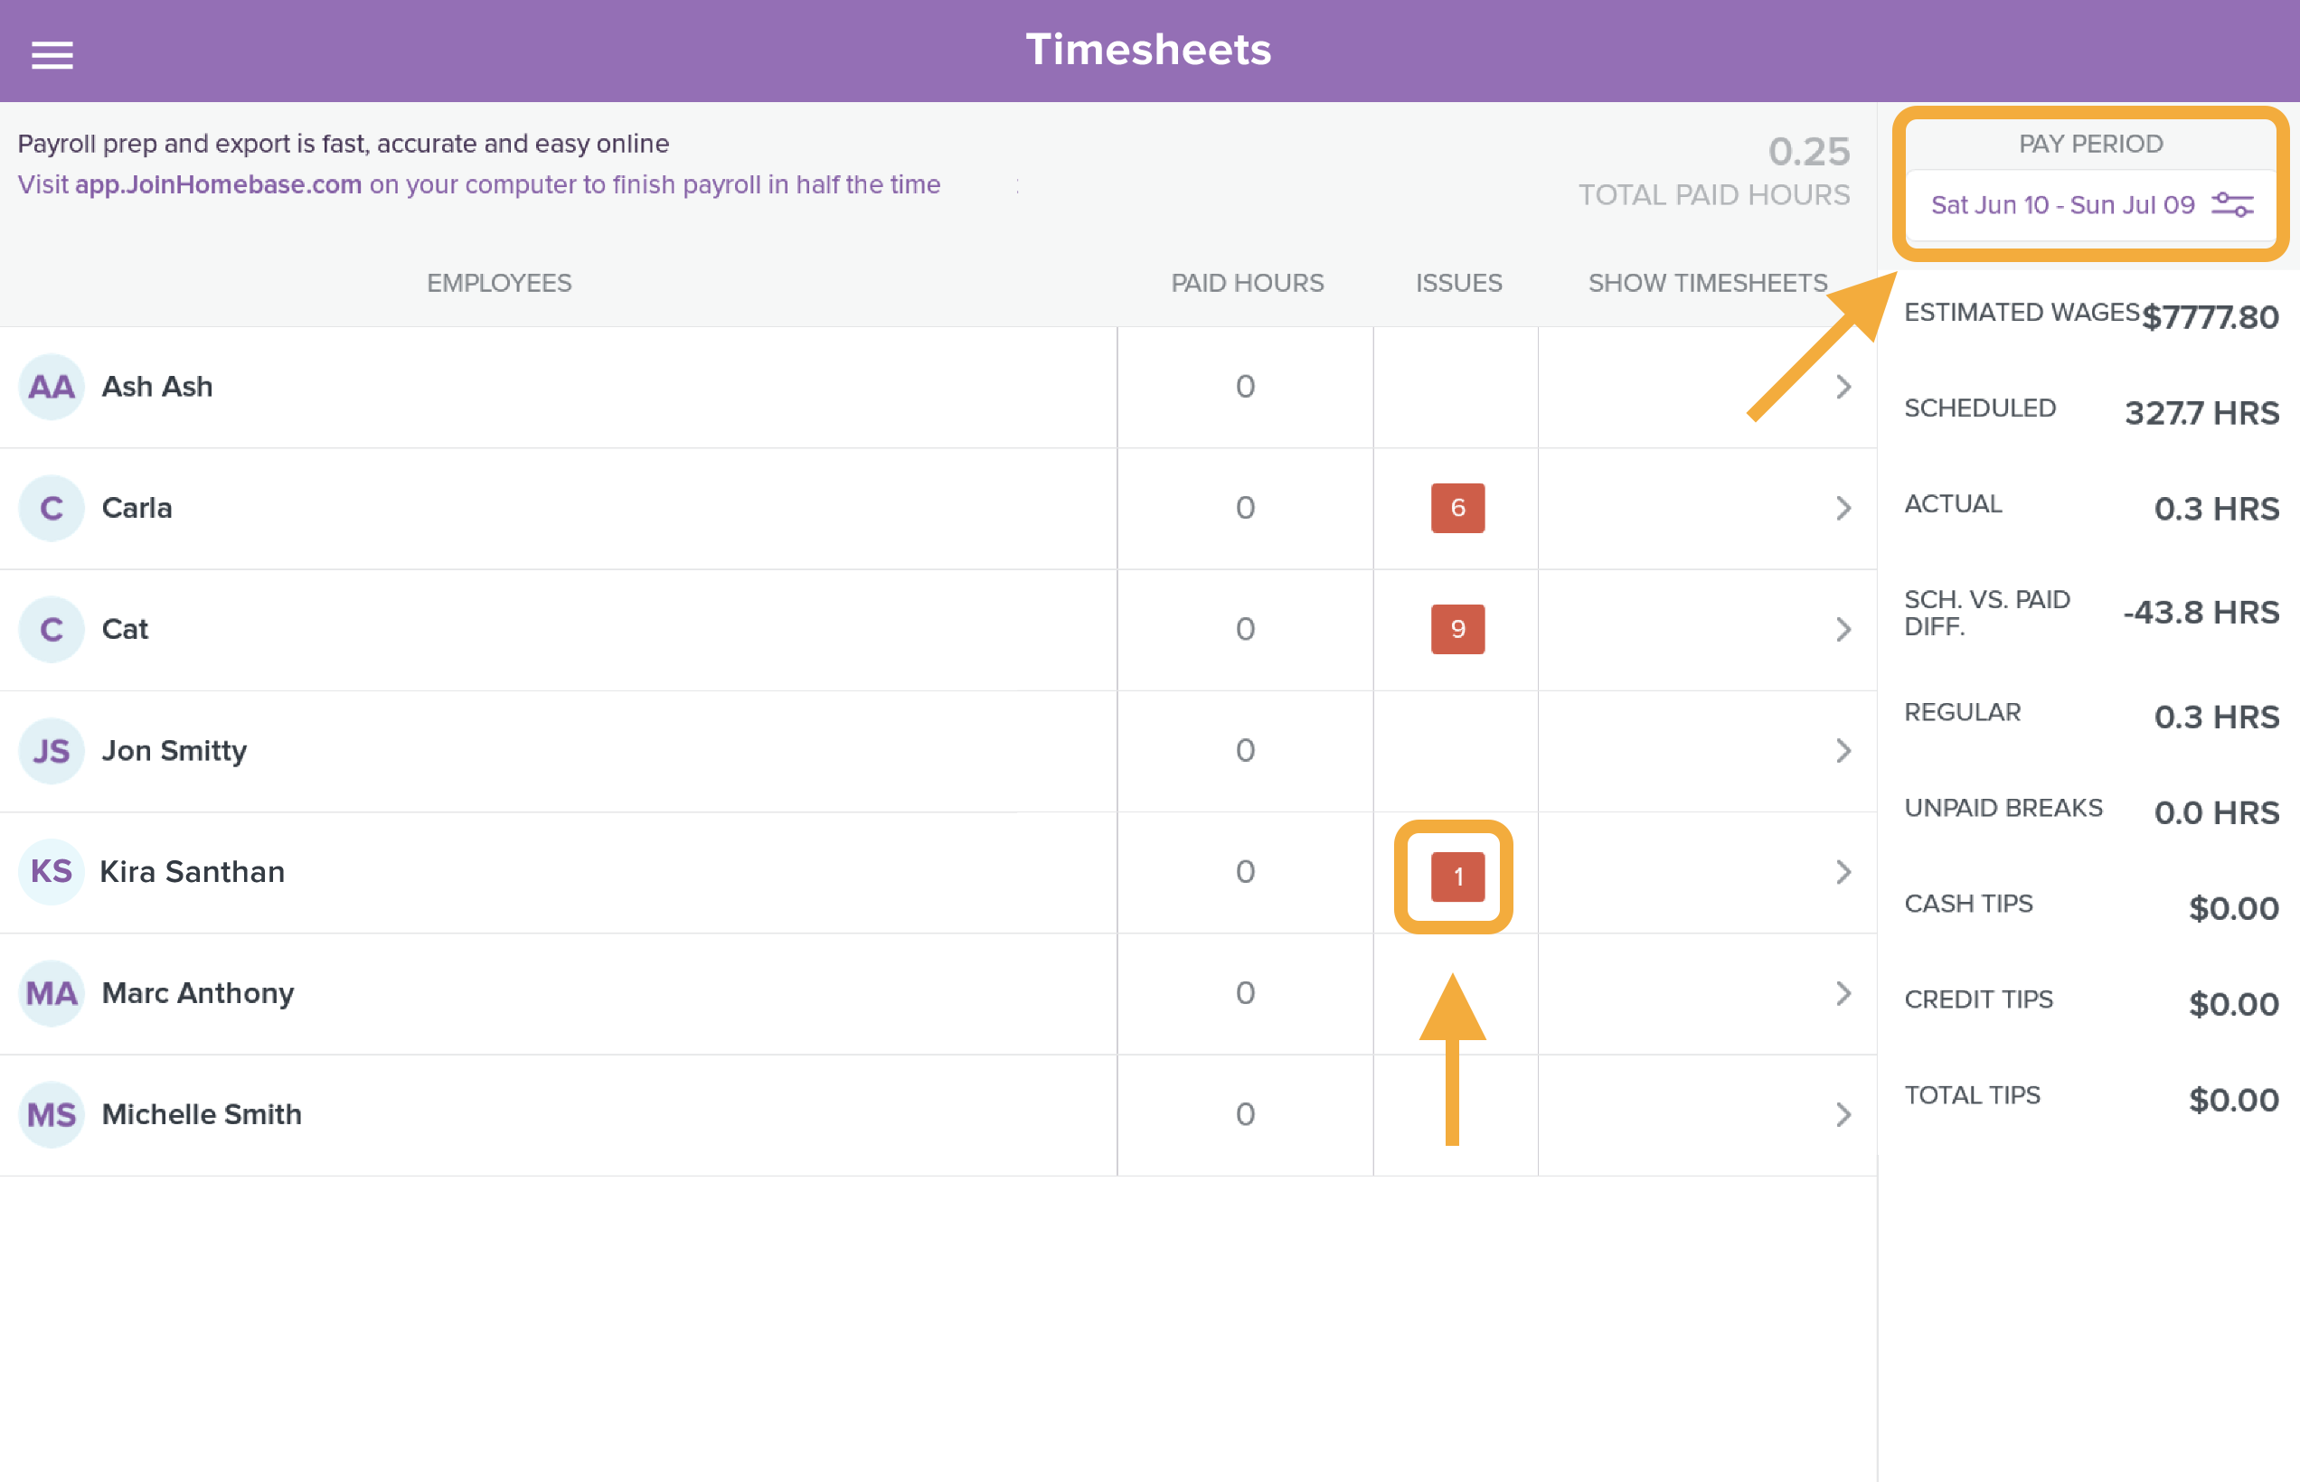Click Kira Santhan's KS avatar
Image resolution: width=2300 pixels, height=1482 pixels.
[51, 872]
